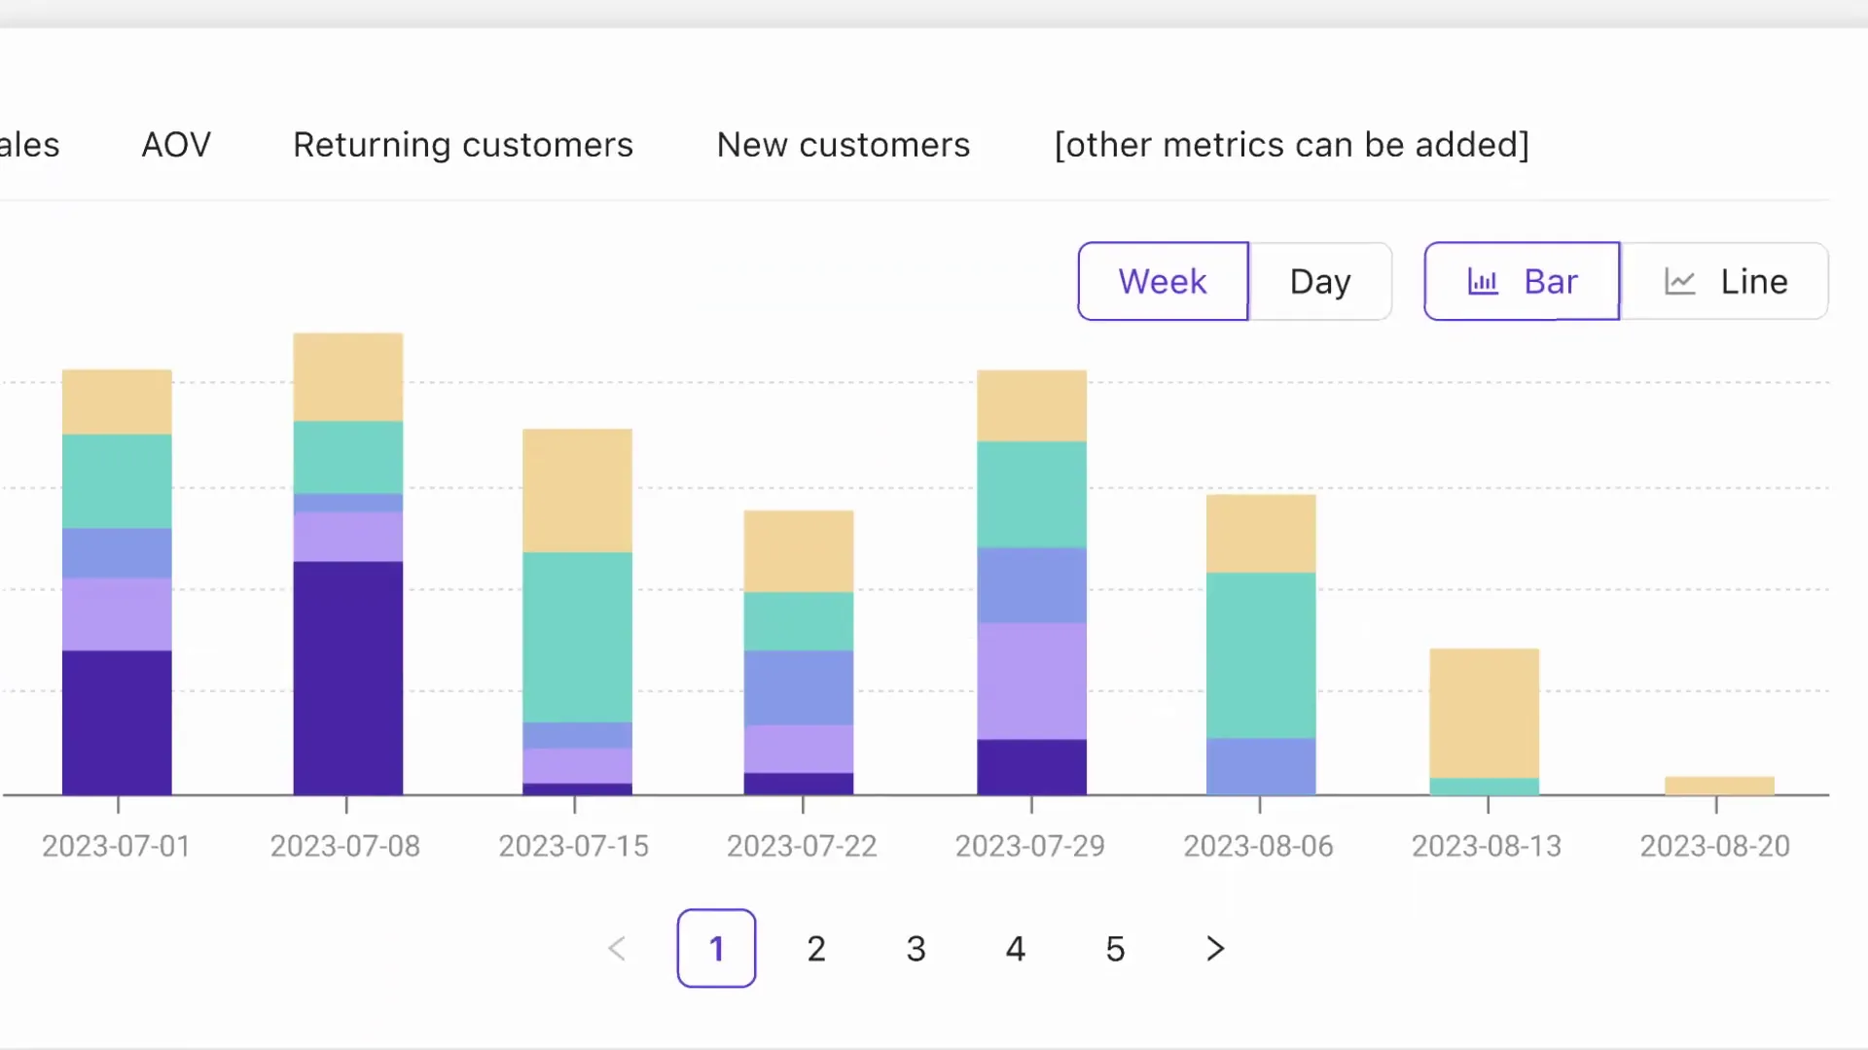The width and height of the screenshot is (1868, 1050).
Task: Select the other metrics placeholder tab
Action: [1292, 145]
